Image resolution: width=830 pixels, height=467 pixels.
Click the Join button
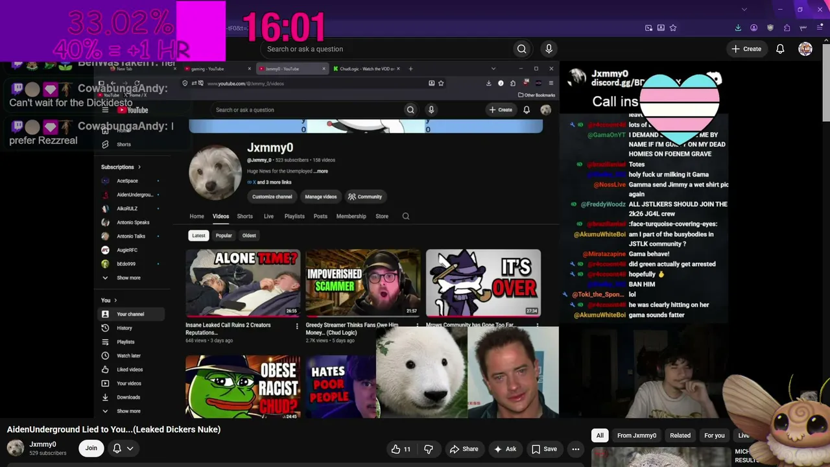pyautogui.click(x=91, y=448)
